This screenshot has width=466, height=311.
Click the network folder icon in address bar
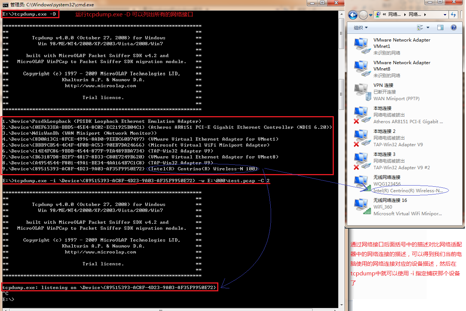378,14
